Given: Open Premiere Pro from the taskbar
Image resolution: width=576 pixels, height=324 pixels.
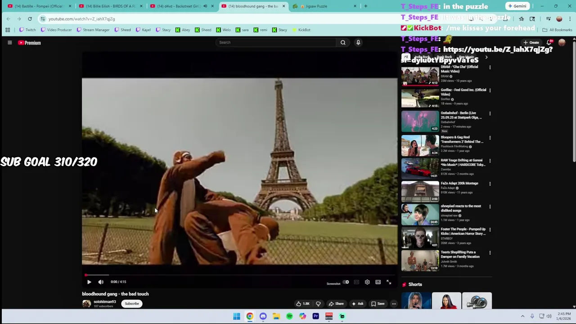Looking at the screenshot, I should click(315, 316).
